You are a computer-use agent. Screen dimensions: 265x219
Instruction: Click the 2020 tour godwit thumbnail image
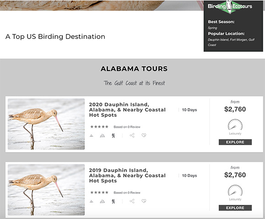46,124
